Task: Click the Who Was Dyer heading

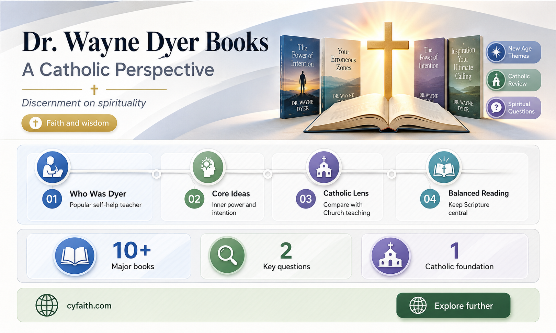Action: [x=98, y=194]
